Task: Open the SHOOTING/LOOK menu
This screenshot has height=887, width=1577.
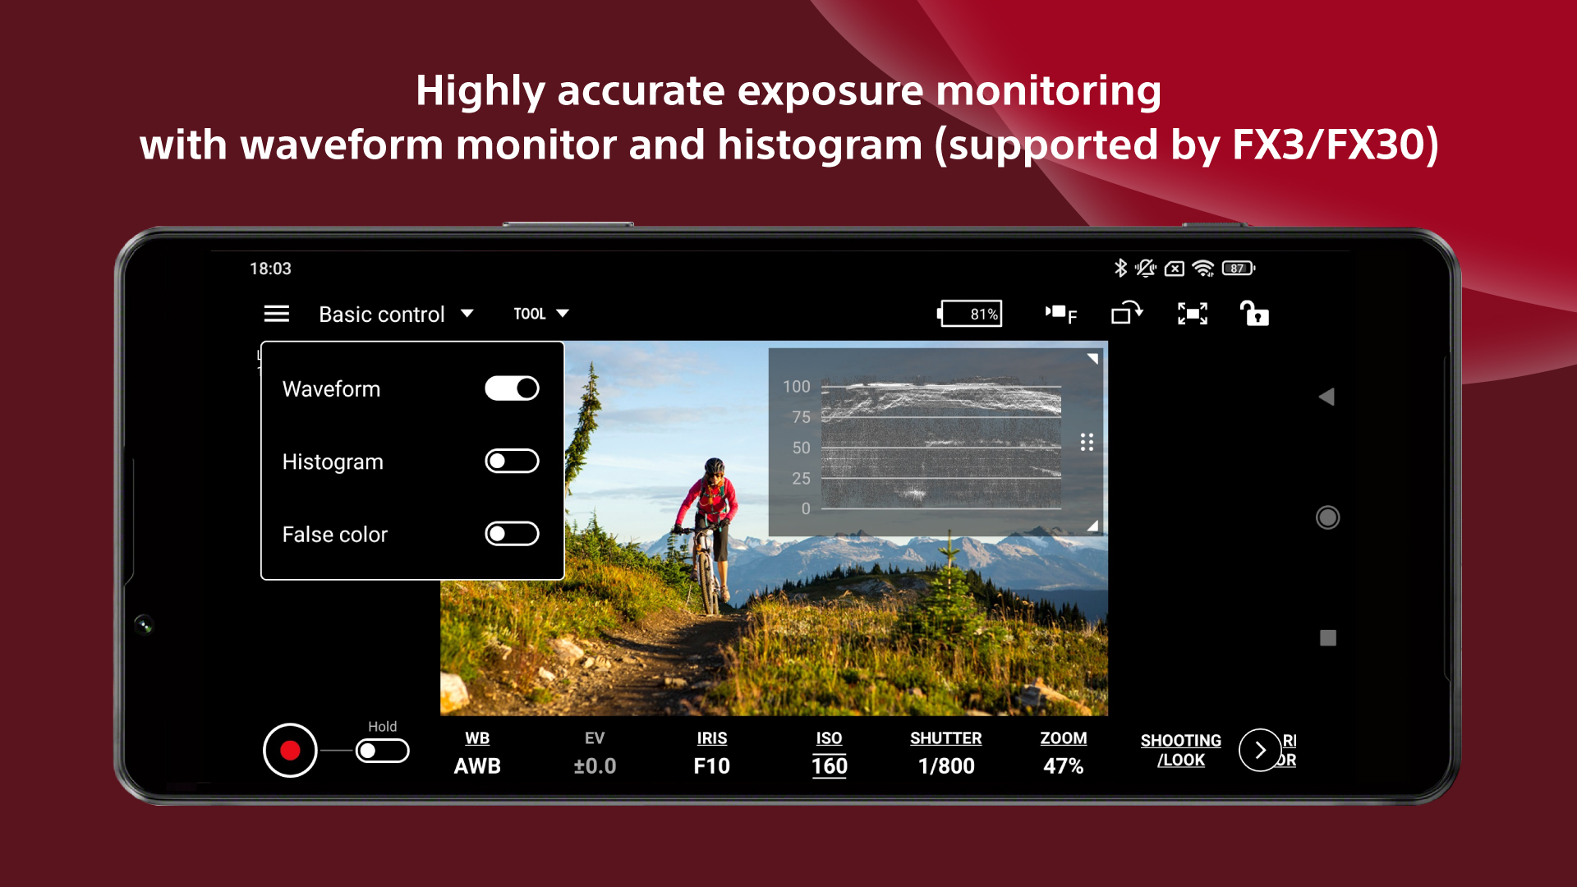Action: click(1180, 750)
